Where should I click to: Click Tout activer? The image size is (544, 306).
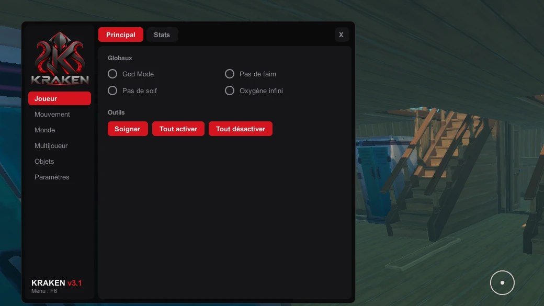tap(178, 129)
